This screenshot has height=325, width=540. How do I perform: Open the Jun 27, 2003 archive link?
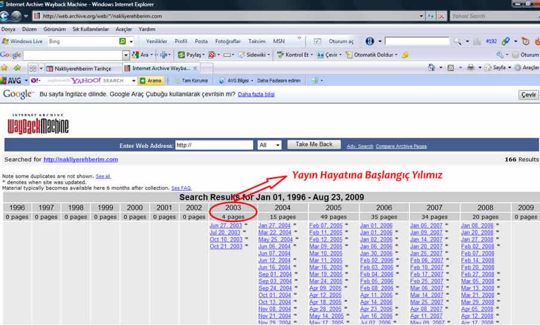coord(225,225)
